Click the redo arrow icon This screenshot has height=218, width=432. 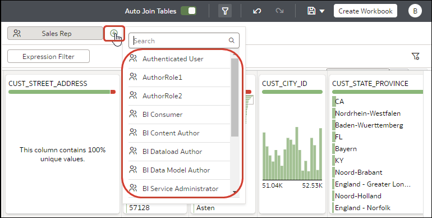(279, 11)
